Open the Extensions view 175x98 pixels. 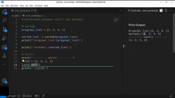click(4, 47)
